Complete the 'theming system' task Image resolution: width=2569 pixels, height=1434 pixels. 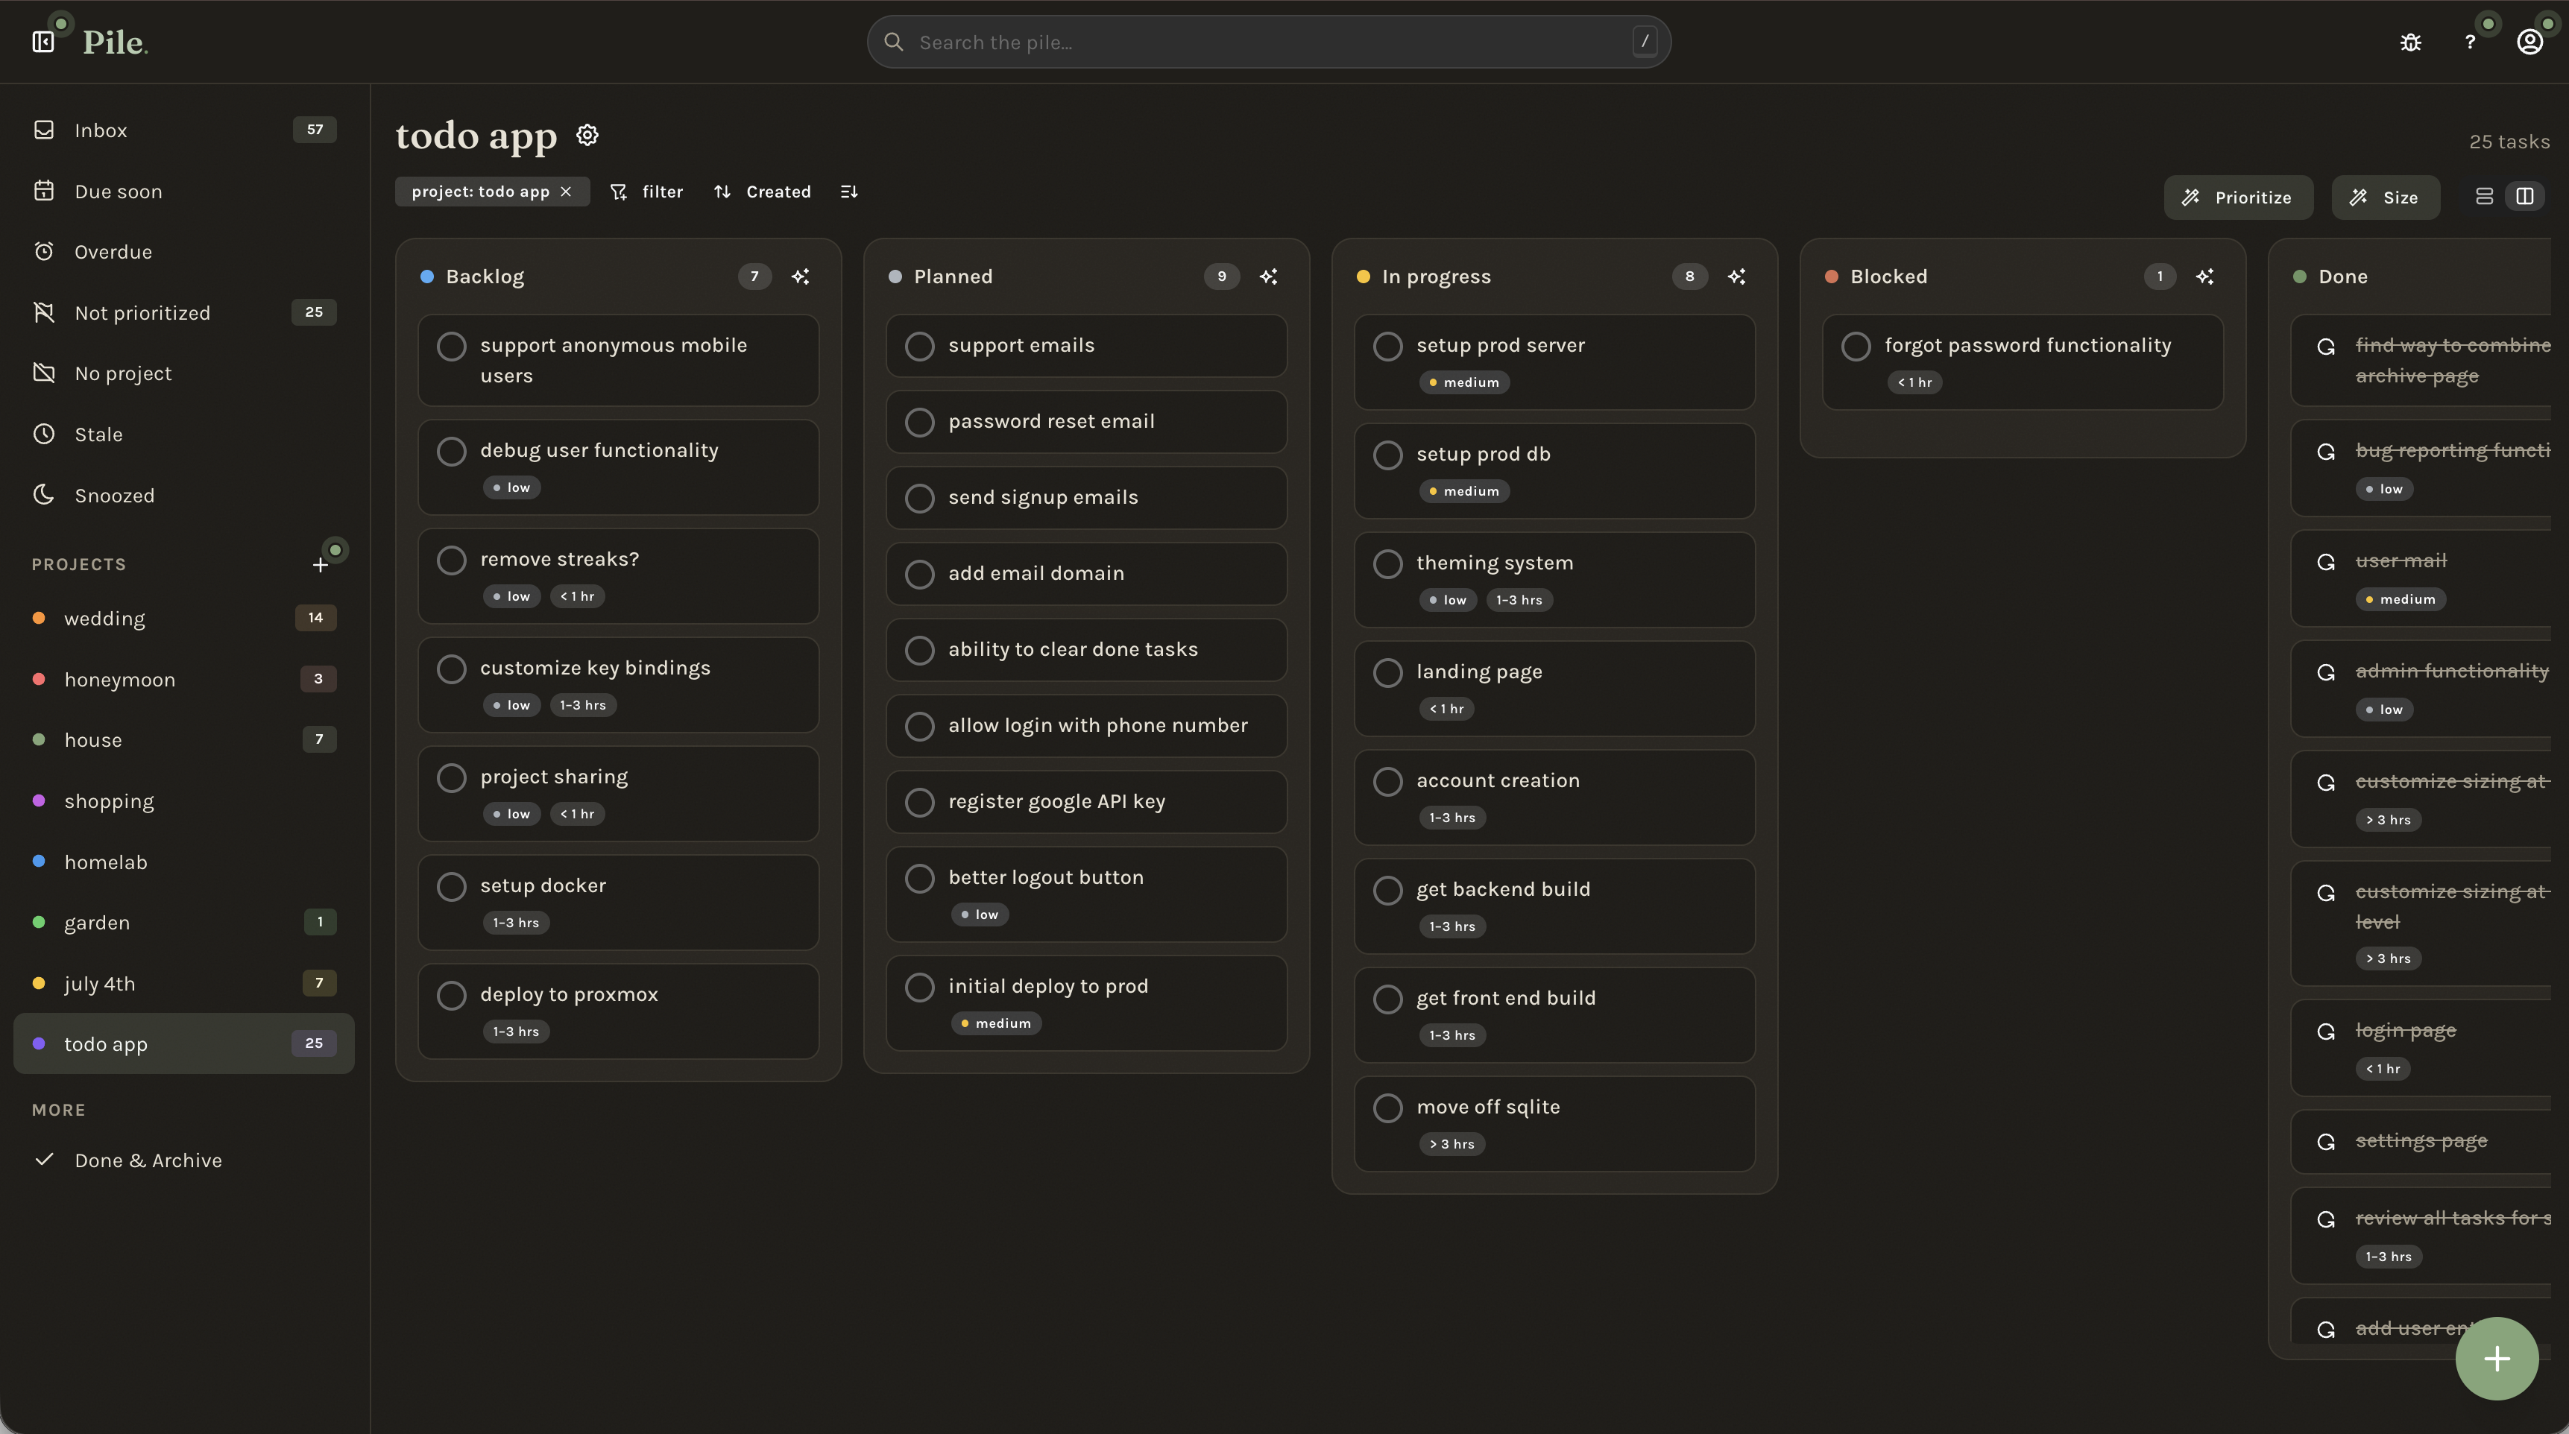(1387, 563)
